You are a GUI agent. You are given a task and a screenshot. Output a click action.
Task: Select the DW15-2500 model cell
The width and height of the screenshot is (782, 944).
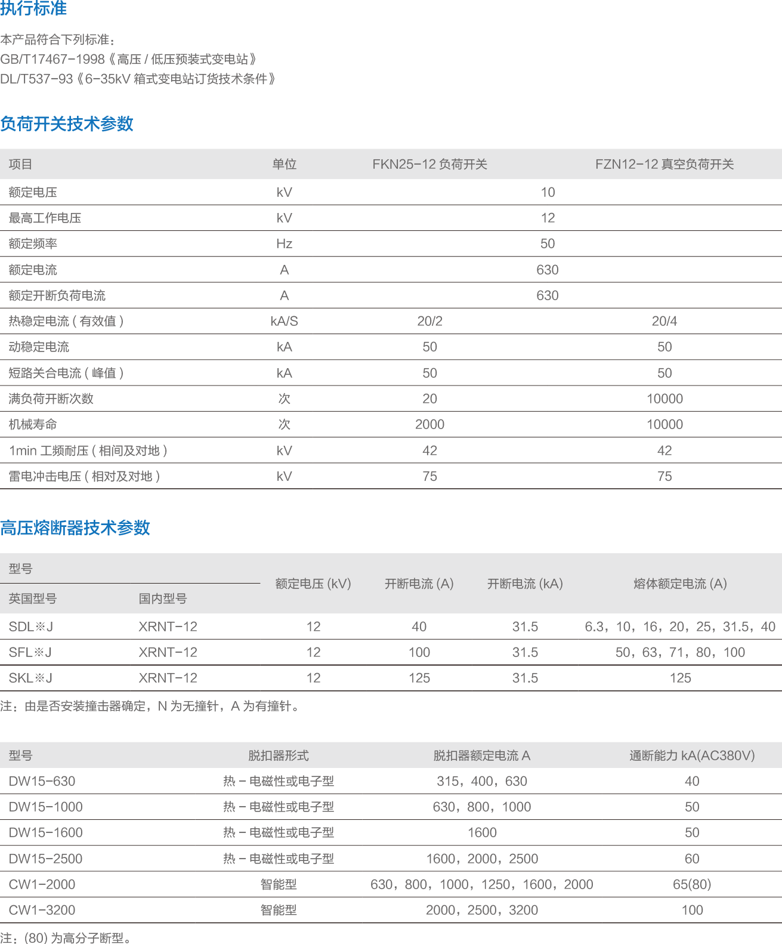[x=46, y=859]
